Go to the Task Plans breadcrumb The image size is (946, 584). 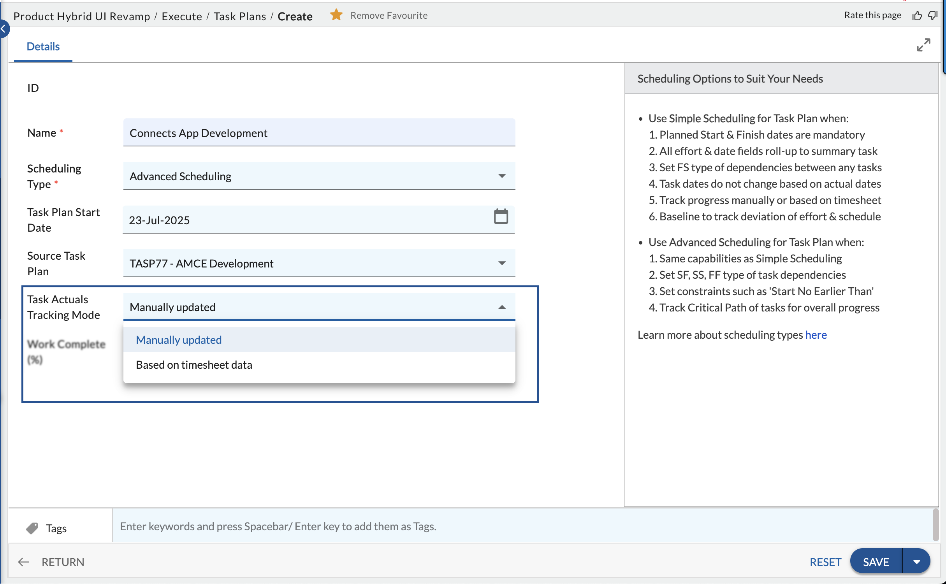pos(240,16)
